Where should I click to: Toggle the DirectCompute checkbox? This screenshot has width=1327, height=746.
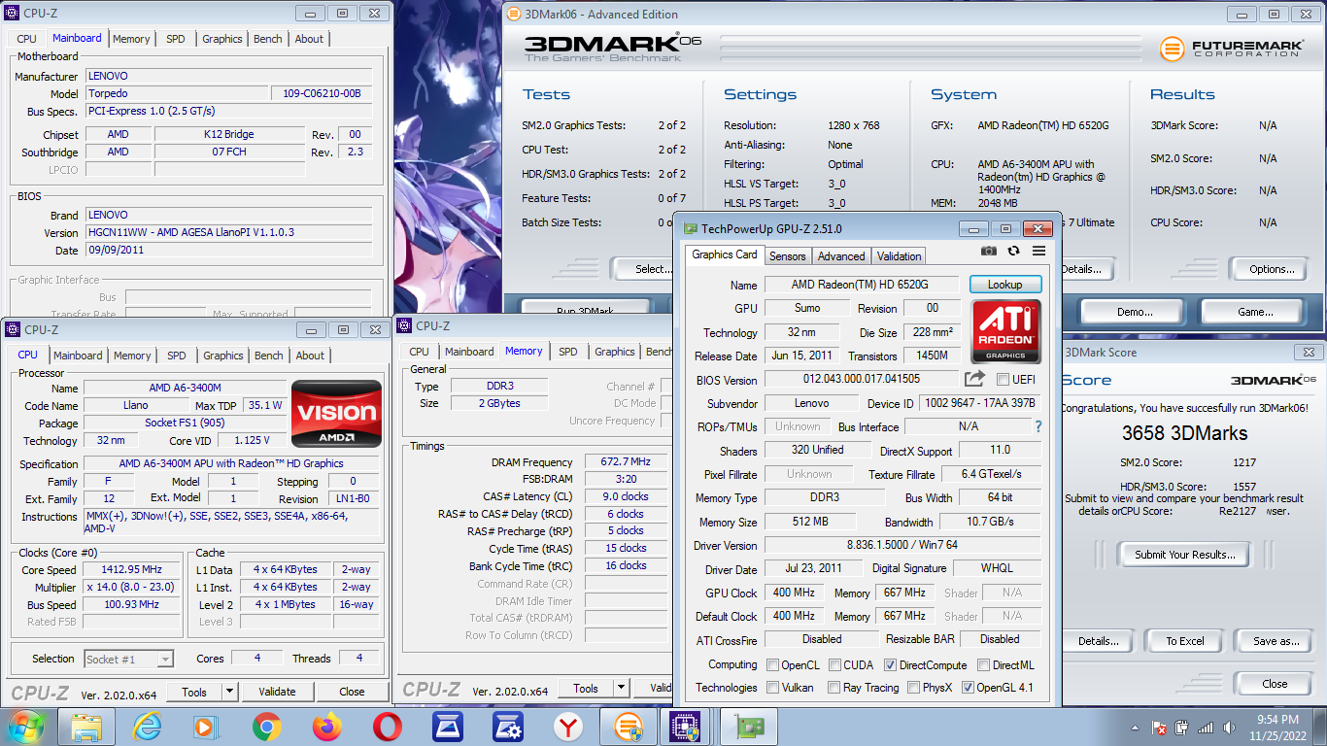890,665
